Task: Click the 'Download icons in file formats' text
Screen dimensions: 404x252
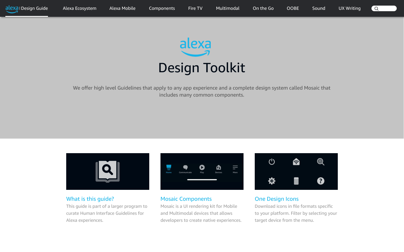Action: (296, 213)
